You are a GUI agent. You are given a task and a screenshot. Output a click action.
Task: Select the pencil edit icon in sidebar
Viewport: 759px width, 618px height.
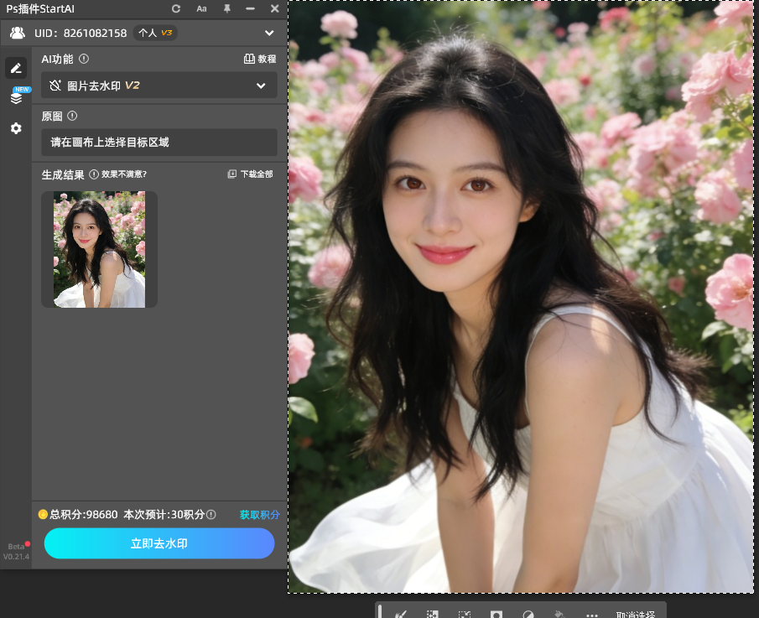click(x=16, y=68)
